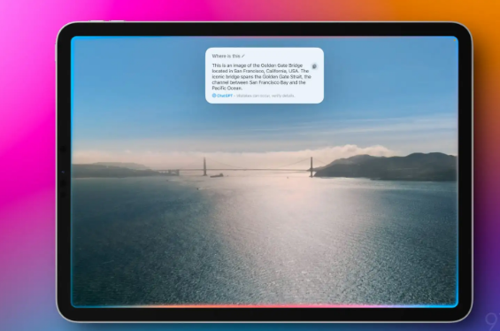The width and height of the screenshot is (500, 331).
Task: Tap the small boat in the left water
Action: [x=198, y=189]
